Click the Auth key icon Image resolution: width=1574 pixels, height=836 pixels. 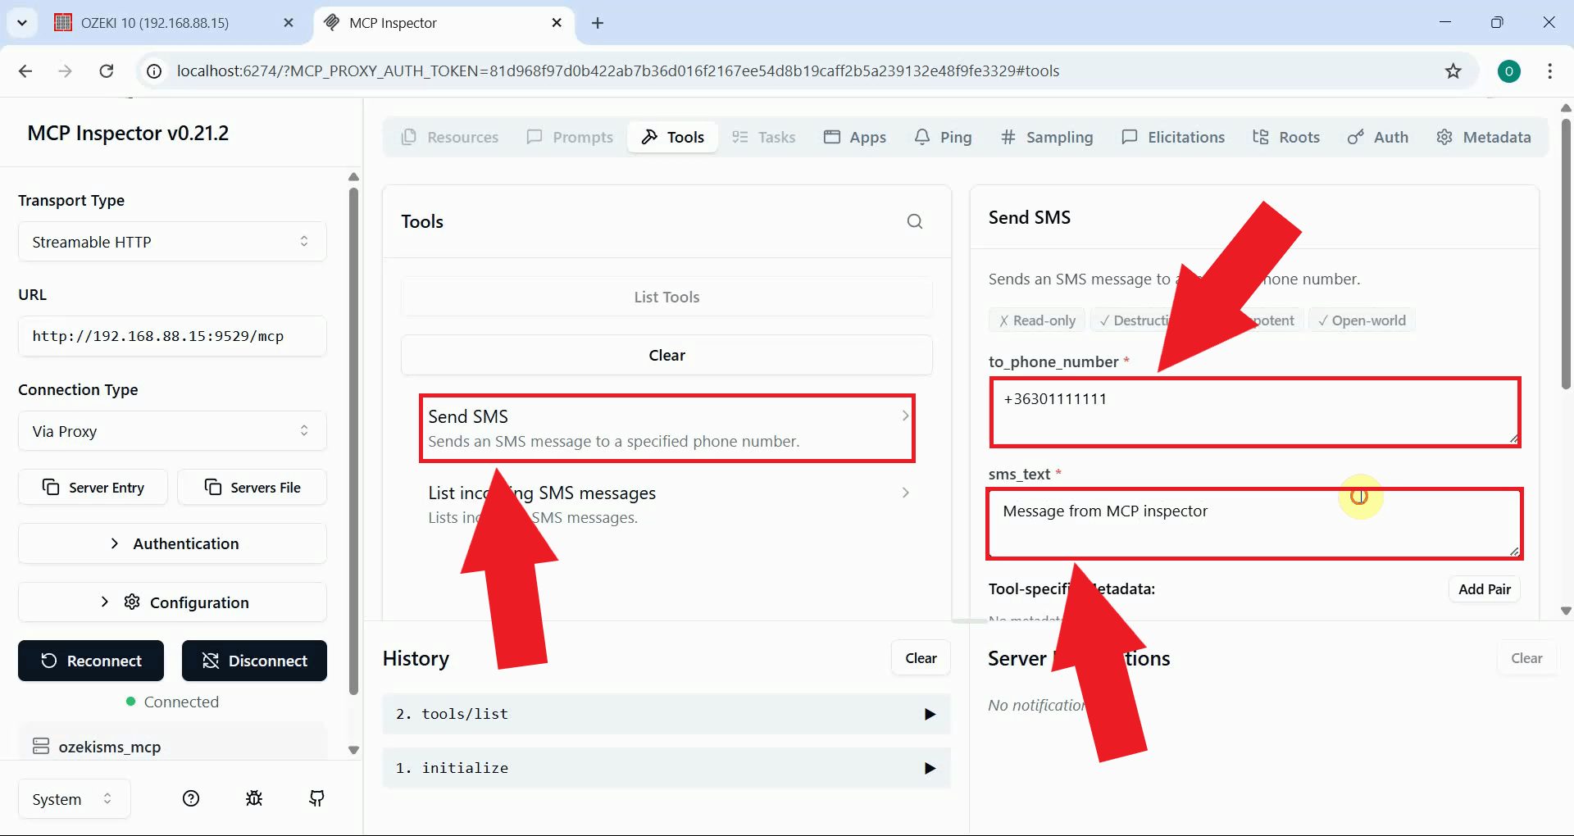1354,137
